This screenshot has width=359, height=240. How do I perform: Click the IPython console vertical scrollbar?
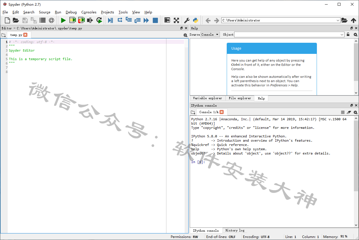coord(356,172)
